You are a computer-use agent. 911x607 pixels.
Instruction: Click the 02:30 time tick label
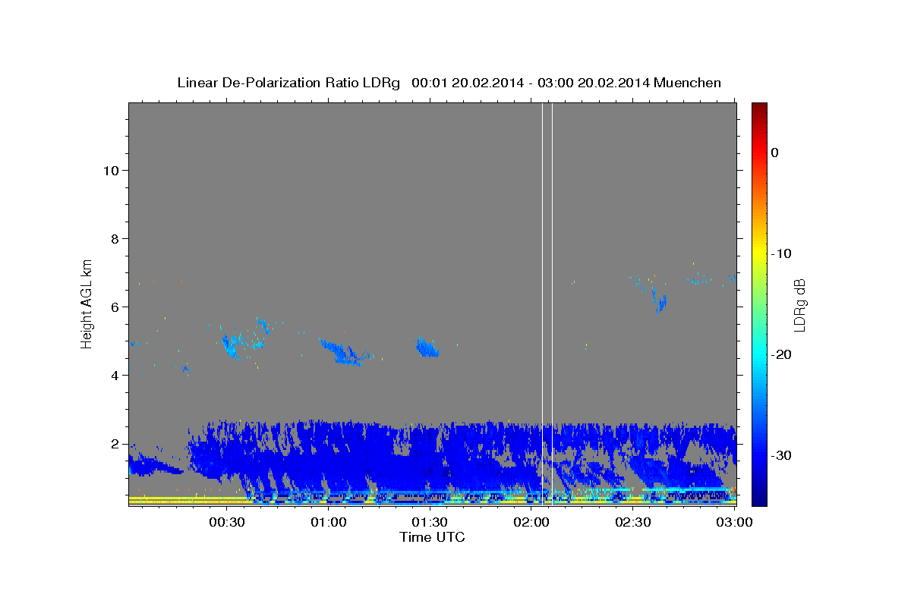pos(632,523)
